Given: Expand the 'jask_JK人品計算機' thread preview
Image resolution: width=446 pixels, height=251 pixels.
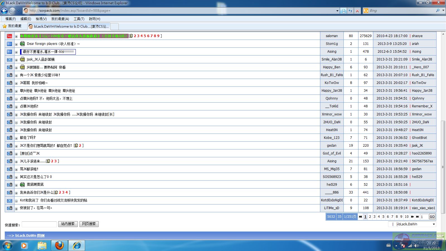Looking at the screenshot, I should pos(16,60).
